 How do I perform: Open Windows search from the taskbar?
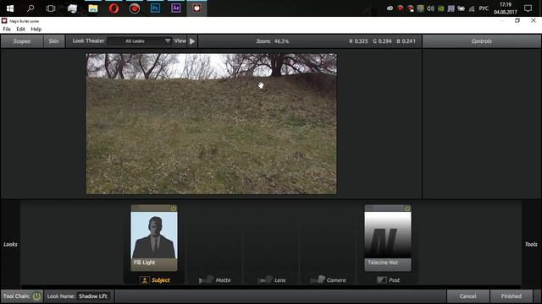point(30,8)
